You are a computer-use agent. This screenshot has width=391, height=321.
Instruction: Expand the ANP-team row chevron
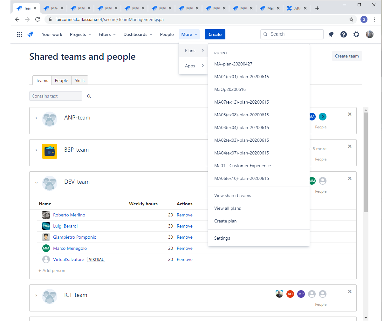tap(36, 118)
